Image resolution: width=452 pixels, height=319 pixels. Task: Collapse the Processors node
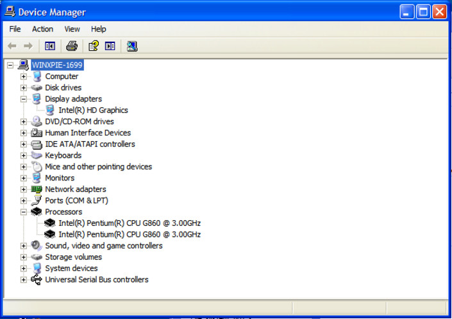click(x=24, y=212)
